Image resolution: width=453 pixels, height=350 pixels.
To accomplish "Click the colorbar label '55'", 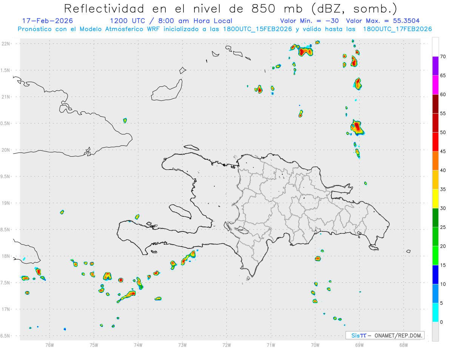I will 443,113.
